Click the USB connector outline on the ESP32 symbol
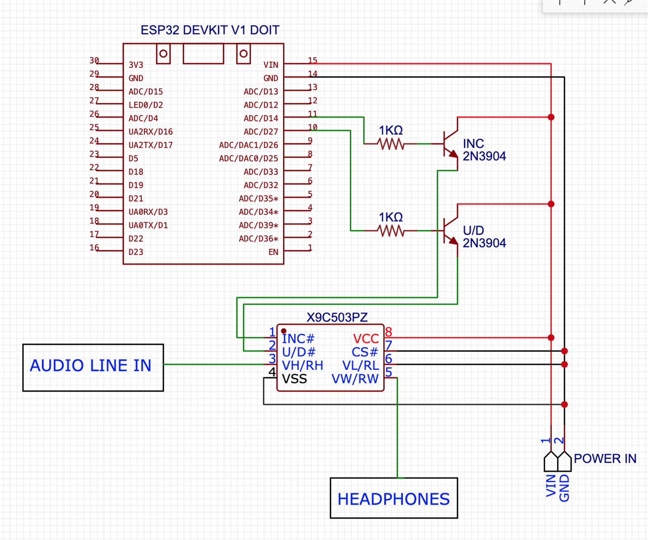The width and height of the screenshot is (648, 540). [x=203, y=54]
